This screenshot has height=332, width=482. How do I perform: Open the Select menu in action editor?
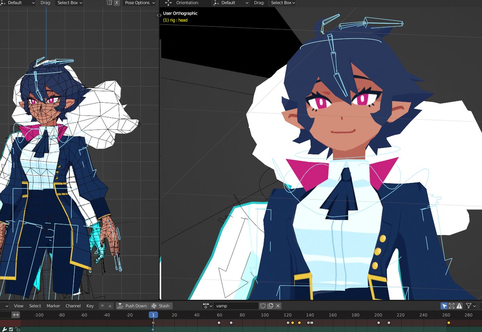35,306
